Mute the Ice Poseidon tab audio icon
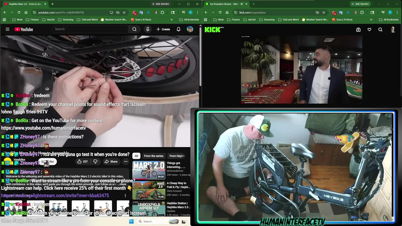Viewport: 402px width, 226px height. [x=241, y=4]
